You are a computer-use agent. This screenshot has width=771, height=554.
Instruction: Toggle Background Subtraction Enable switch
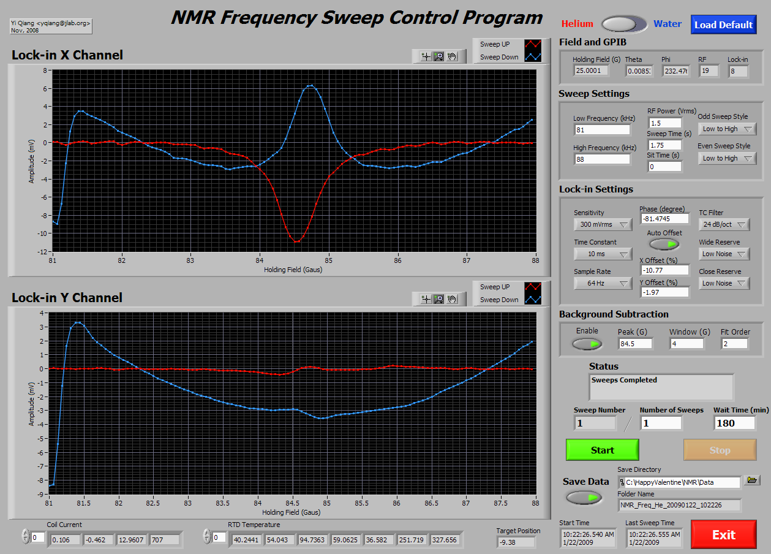[588, 344]
